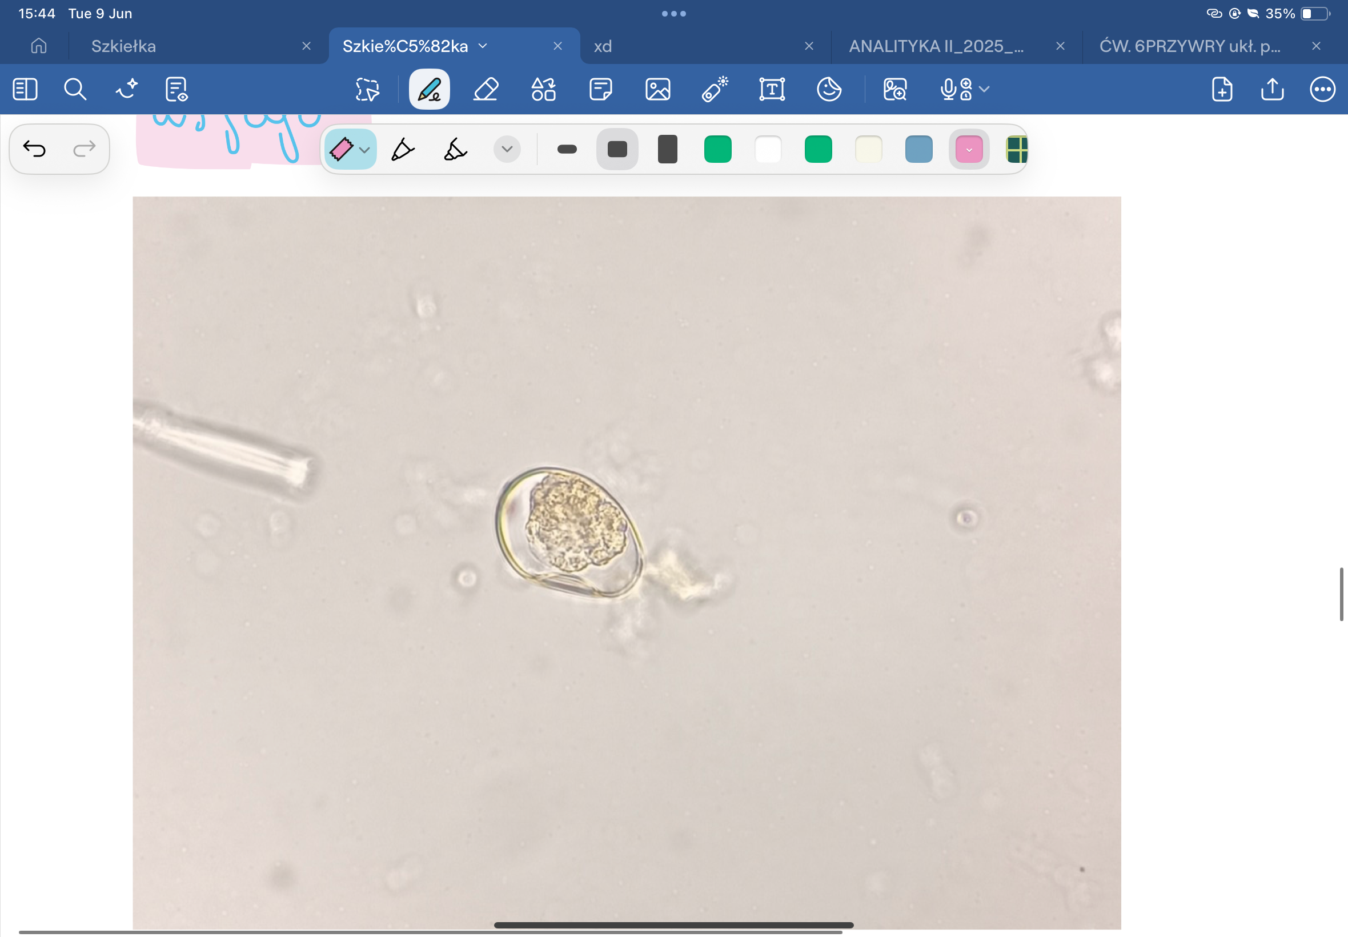
Task: Pick the blue color swatch
Action: click(919, 149)
